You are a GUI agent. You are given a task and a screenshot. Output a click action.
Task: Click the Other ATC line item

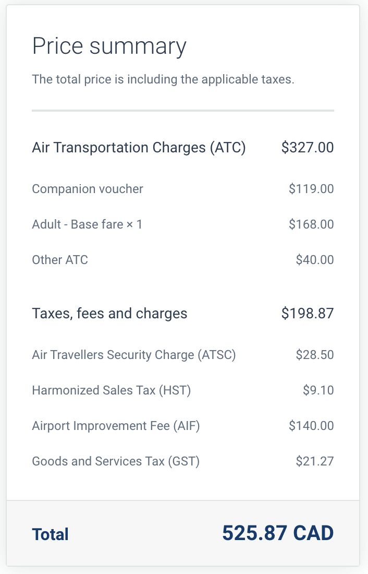60,260
